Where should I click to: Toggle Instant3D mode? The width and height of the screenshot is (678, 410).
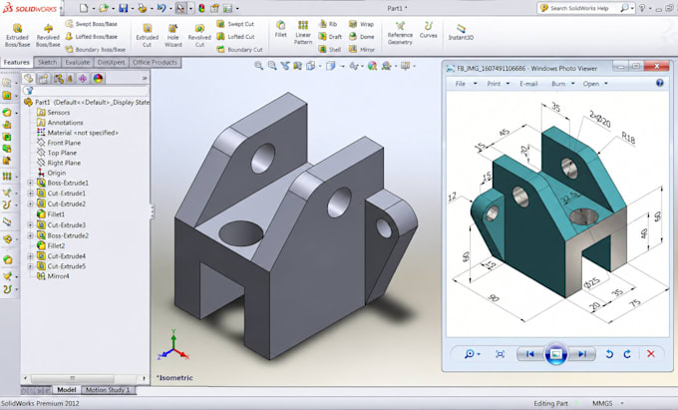(x=461, y=32)
